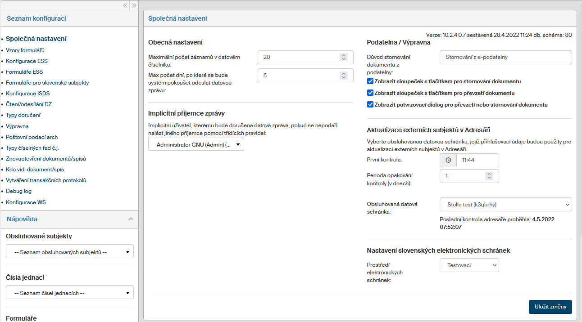Increase the perioda opakování kontroly stepper

point(489,174)
